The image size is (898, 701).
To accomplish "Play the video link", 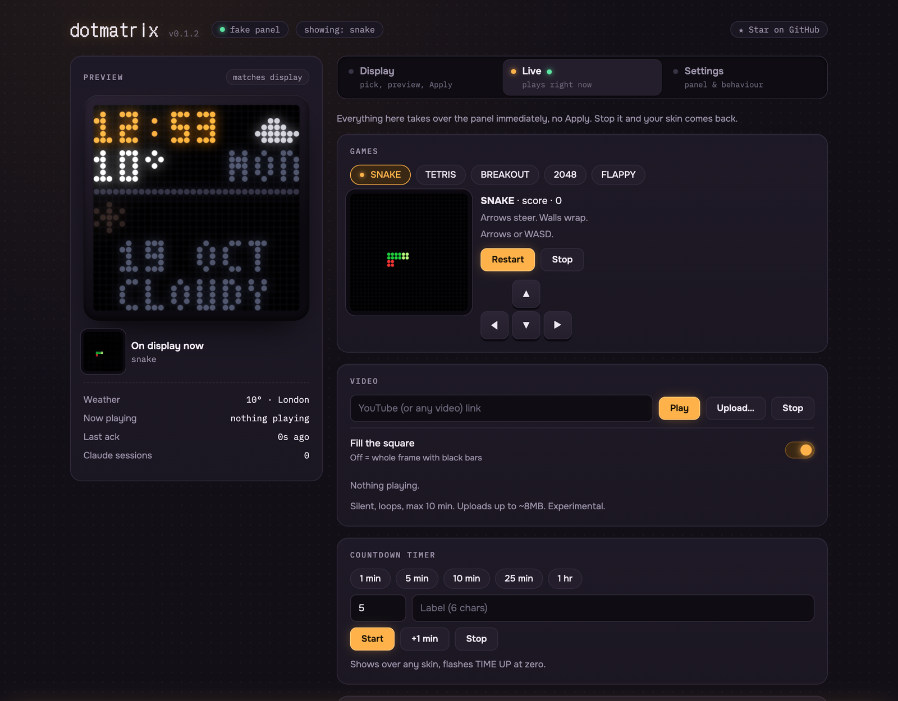I will (679, 408).
